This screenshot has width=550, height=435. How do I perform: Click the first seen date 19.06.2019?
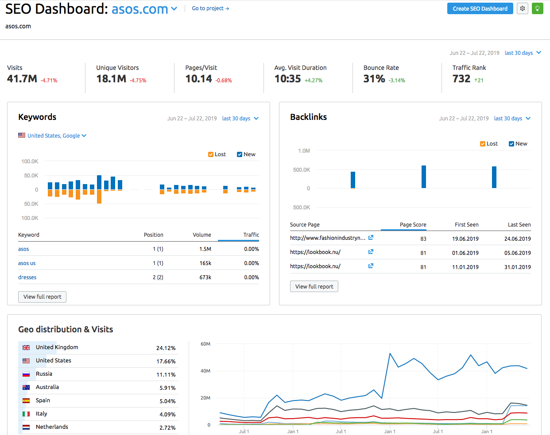(x=465, y=239)
